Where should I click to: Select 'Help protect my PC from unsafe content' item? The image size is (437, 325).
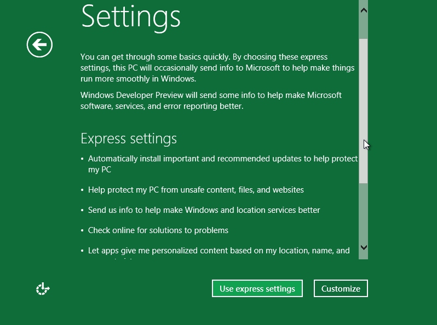[196, 190]
